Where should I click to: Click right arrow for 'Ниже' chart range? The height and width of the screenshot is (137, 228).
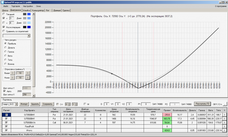pyautogui.click(x=27, y=77)
